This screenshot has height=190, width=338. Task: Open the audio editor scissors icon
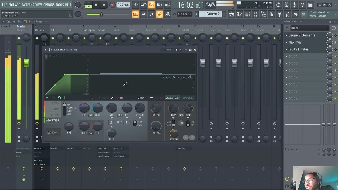click(286, 5)
